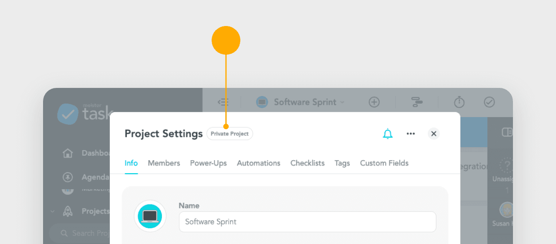Open the timeline Gantt icon
The height and width of the screenshot is (244, 556).
click(x=417, y=102)
